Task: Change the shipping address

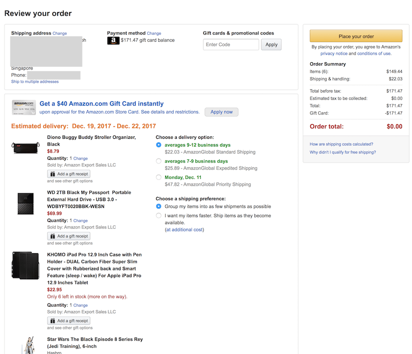Action: (x=60, y=33)
